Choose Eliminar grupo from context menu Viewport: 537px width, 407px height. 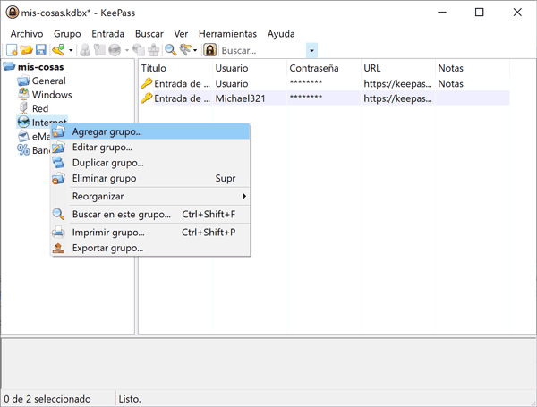(150, 178)
